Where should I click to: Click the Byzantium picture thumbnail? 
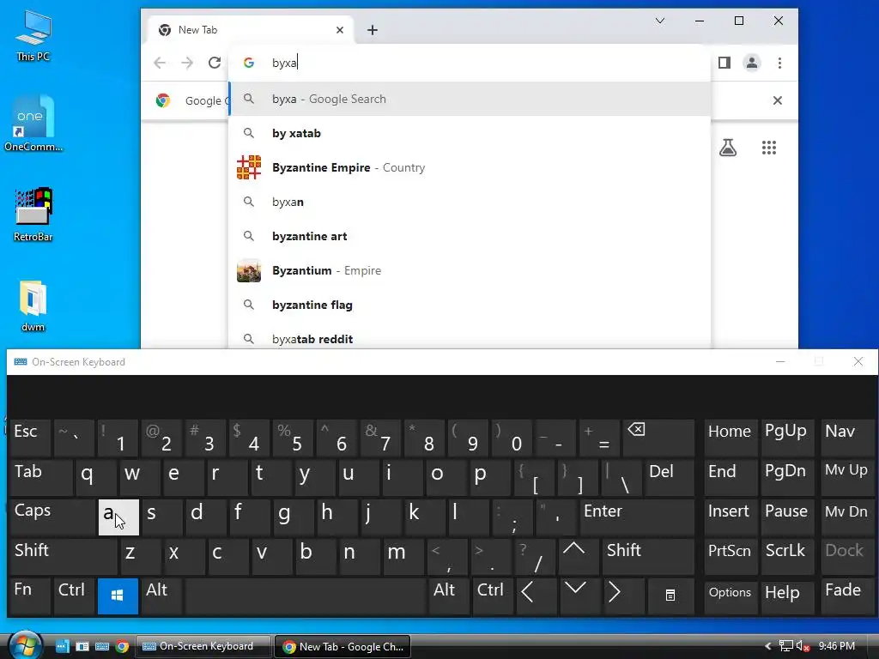point(249,270)
